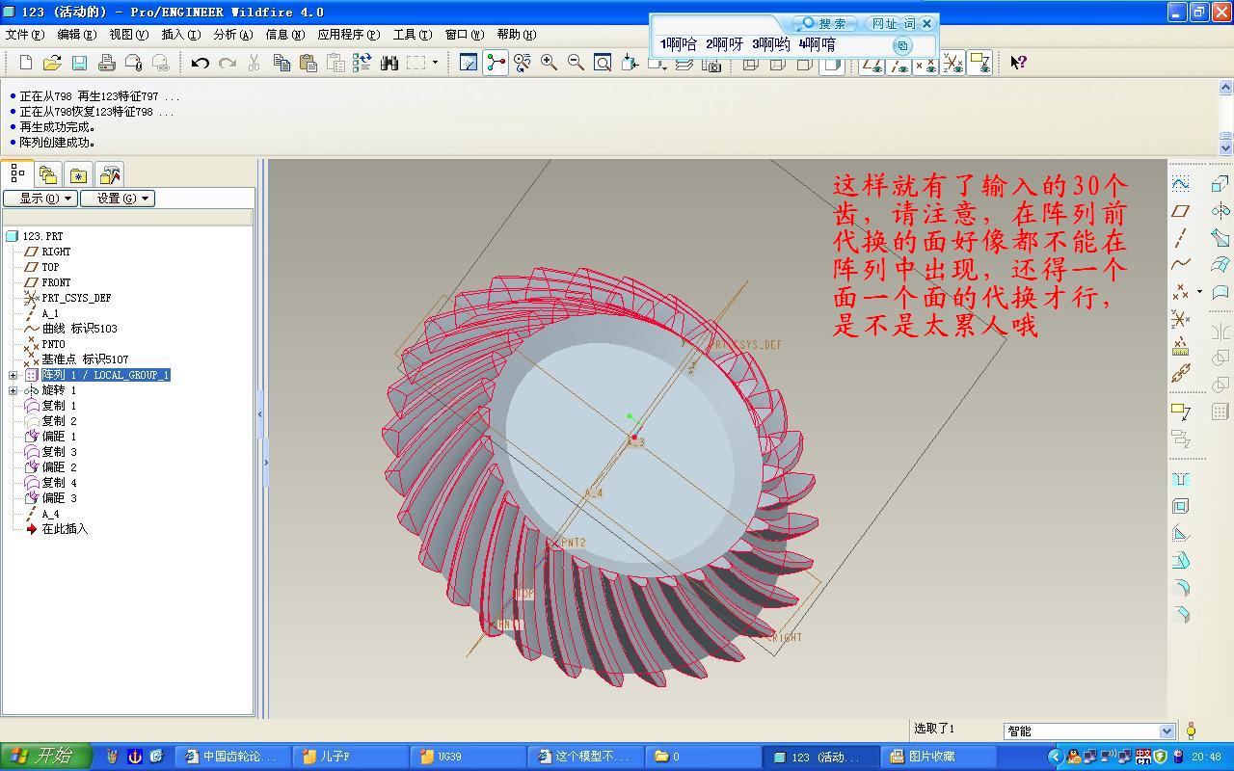Click the 搜索 button in IME bar
Image resolution: width=1234 pixels, height=771 pixels.
click(823, 23)
